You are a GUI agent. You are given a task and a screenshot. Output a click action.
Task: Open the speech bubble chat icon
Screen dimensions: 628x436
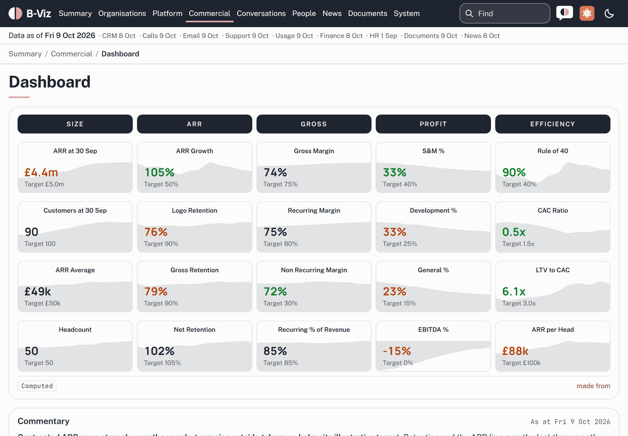click(x=564, y=13)
